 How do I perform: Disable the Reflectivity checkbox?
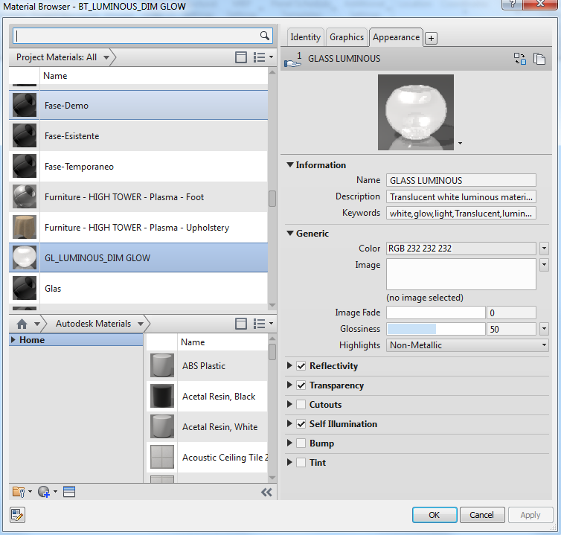pyautogui.click(x=301, y=366)
